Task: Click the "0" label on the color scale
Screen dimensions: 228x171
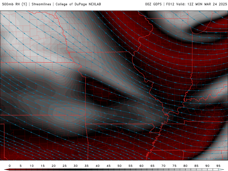Action: (x=10, y=166)
